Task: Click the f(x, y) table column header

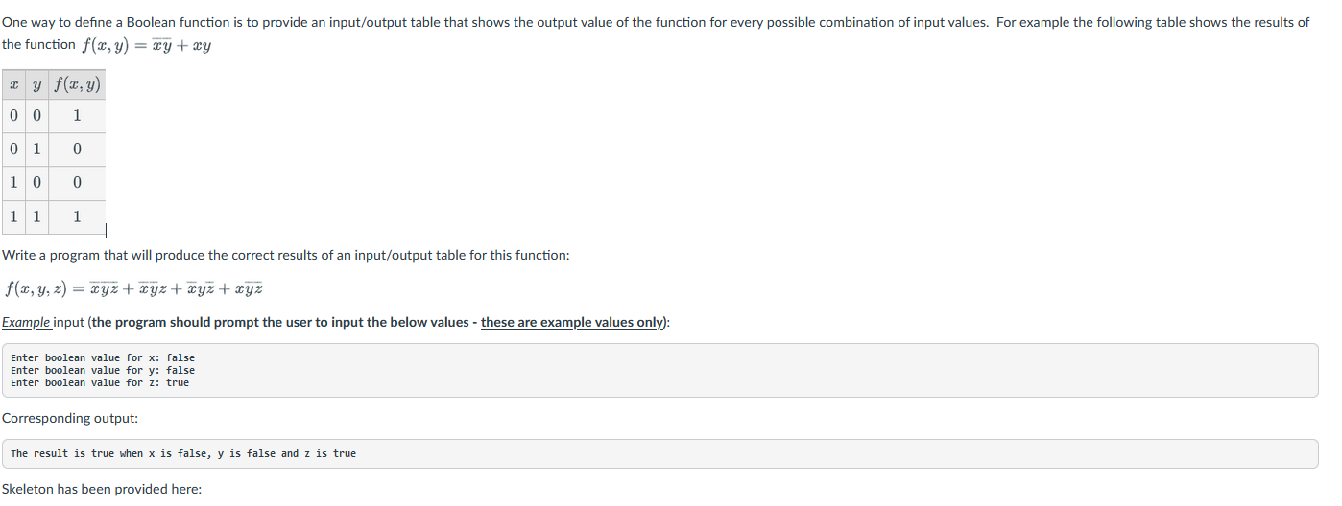Action: [77, 86]
